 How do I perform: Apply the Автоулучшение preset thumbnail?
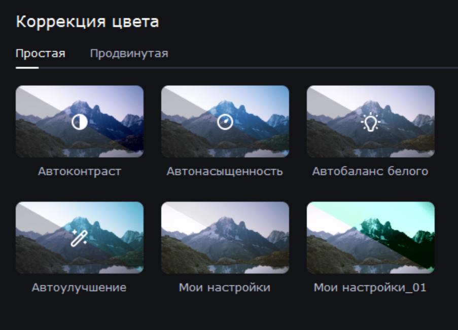coord(80,238)
